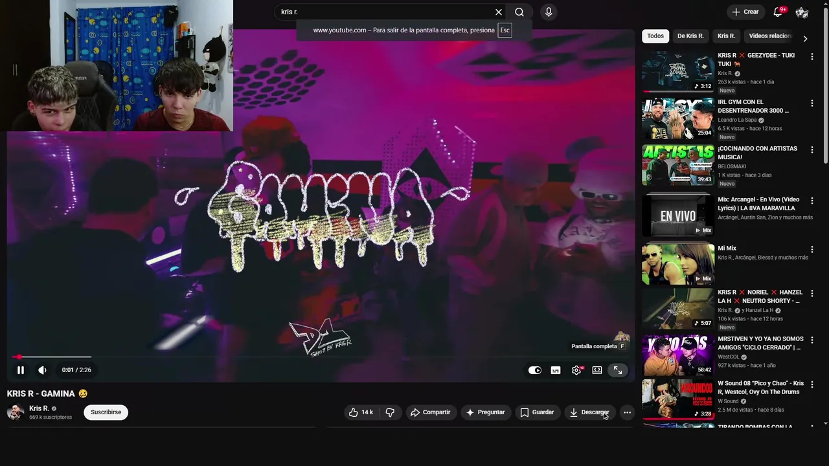Switch to theater mode view
This screenshot has width=829, height=466.
[597, 370]
